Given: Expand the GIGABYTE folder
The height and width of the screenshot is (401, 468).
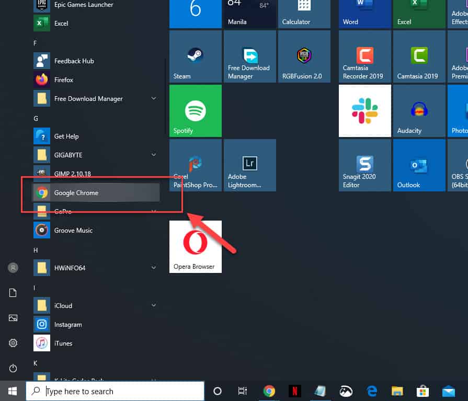Looking at the screenshot, I should (153, 155).
